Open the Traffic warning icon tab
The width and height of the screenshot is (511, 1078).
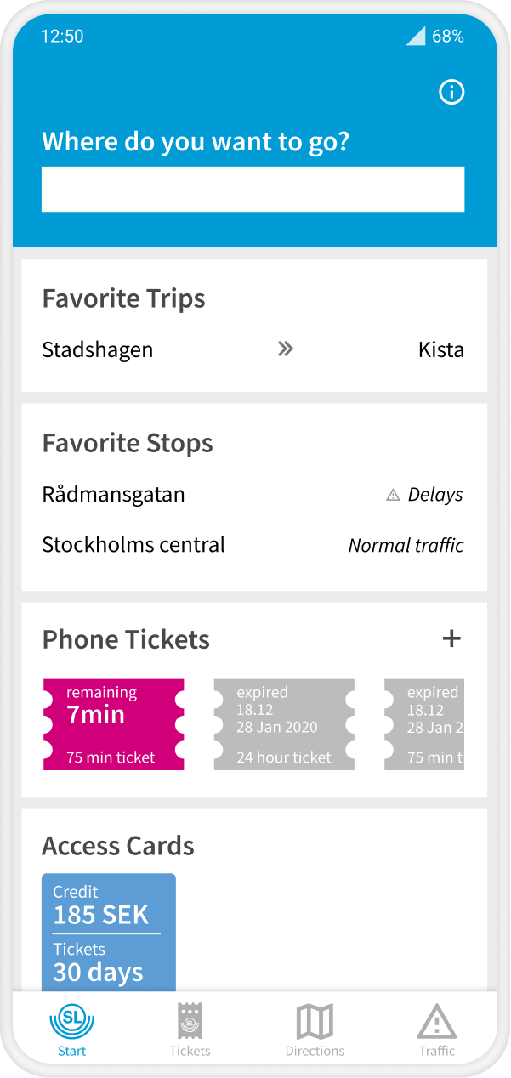437,1022
